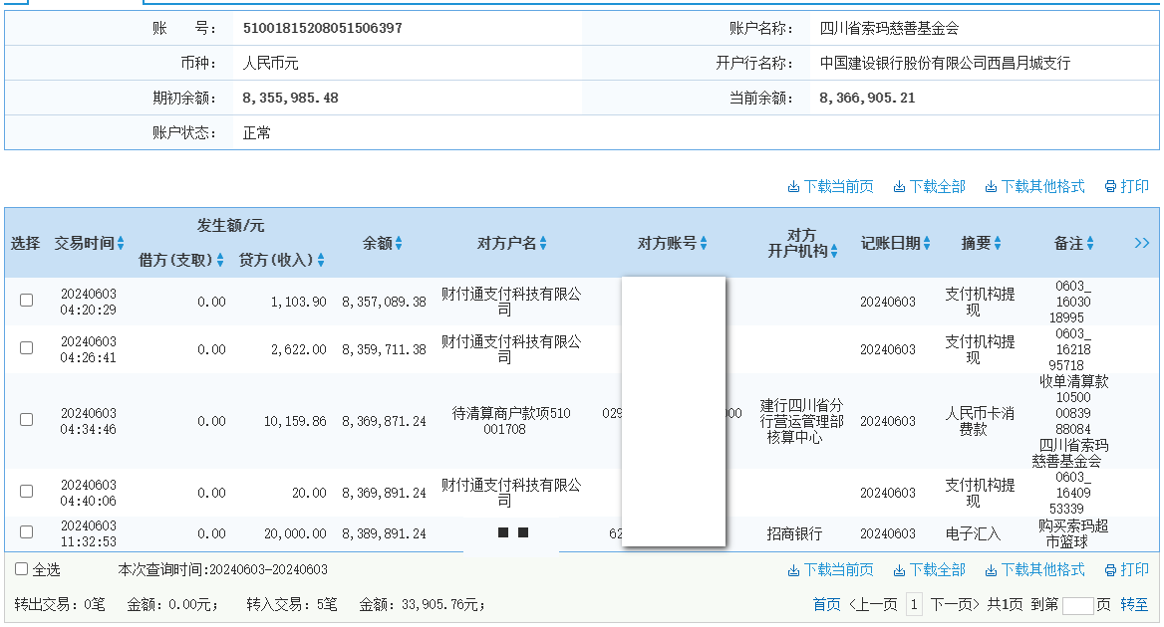Sort by 贷方(收入) column arrows
The image size is (1164, 627).
pos(321,260)
